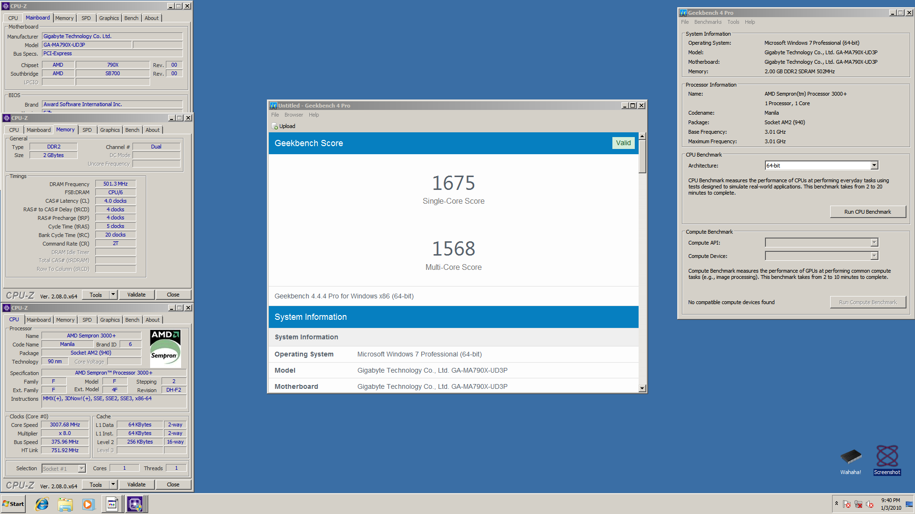The width and height of the screenshot is (915, 514).
Task: Open the Bench tab in the bottom CPU-Z window
Action: (x=132, y=320)
